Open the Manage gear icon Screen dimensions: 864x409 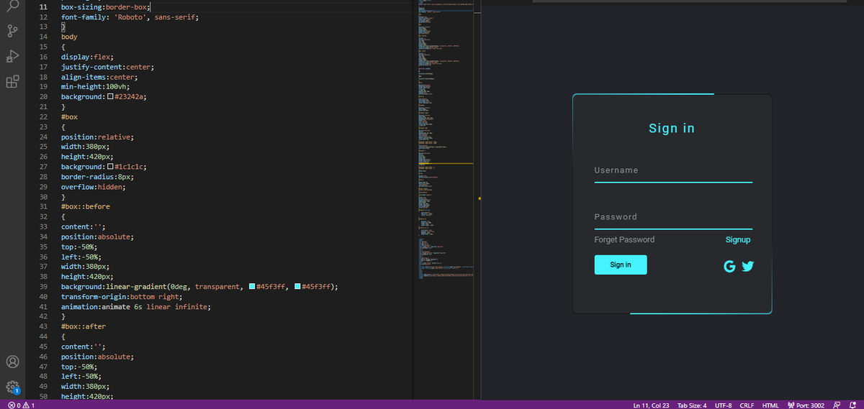[x=12, y=387]
